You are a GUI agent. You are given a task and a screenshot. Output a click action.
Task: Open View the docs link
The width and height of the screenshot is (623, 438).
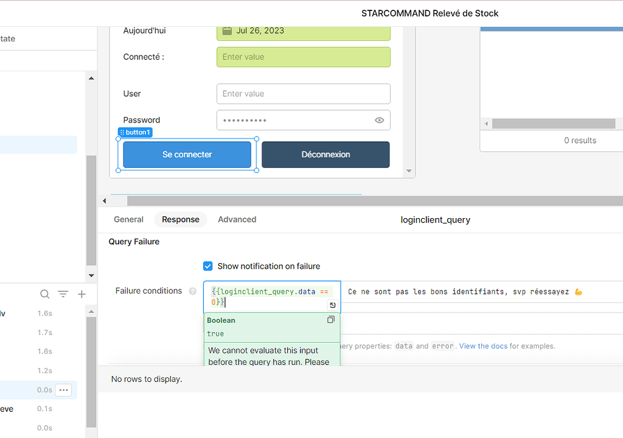point(482,345)
